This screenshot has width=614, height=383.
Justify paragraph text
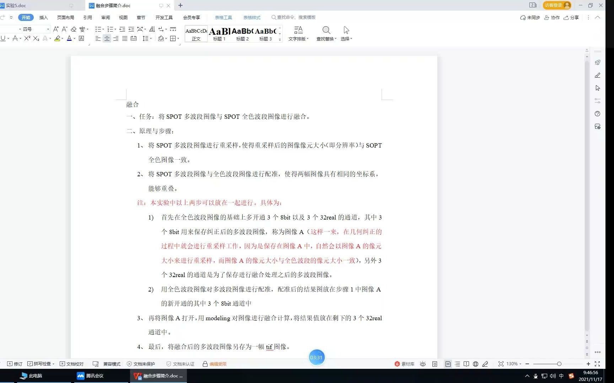coord(125,38)
